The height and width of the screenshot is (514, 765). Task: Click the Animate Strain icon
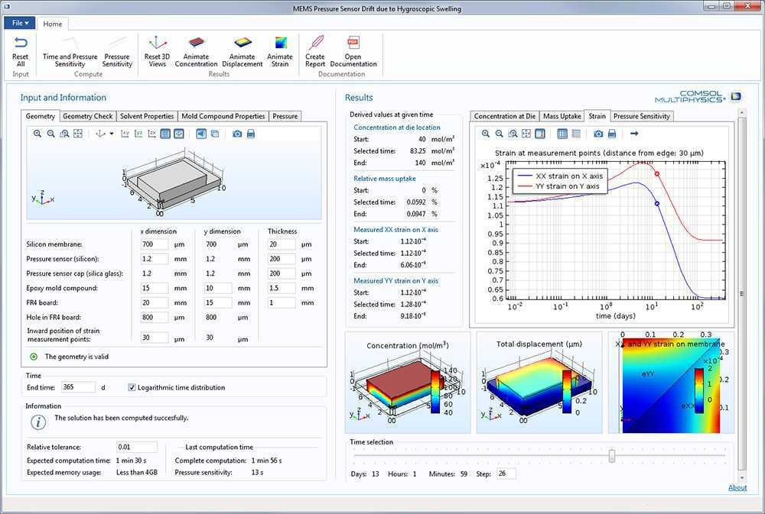click(x=280, y=53)
